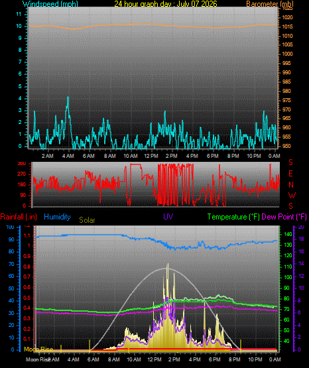Select the "Solar" legend label
Image resolution: width=309 pixels, height=368 pixels.
tap(87, 220)
